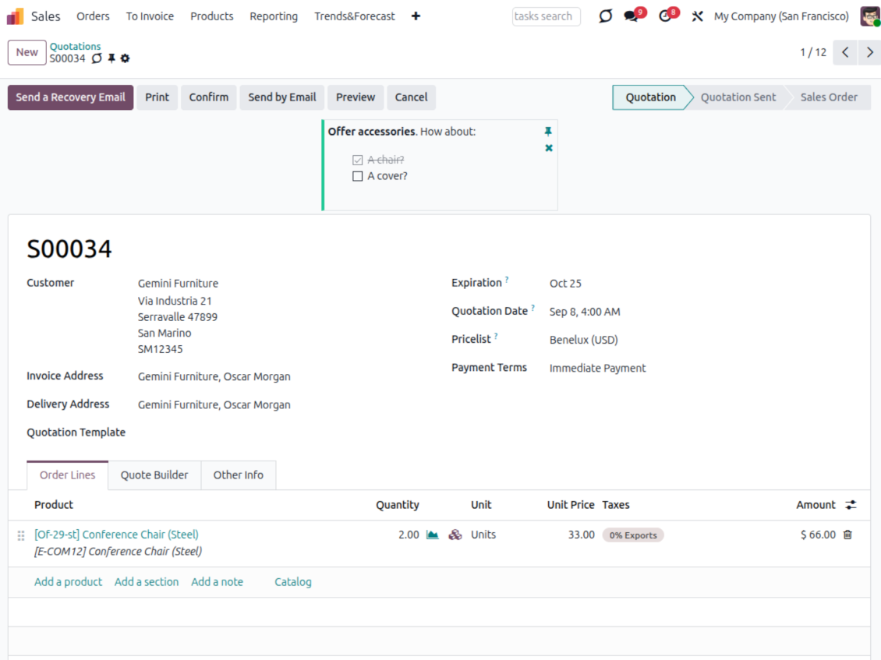Open the activities clock icon
This screenshot has height=660, width=881.
pos(664,16)
